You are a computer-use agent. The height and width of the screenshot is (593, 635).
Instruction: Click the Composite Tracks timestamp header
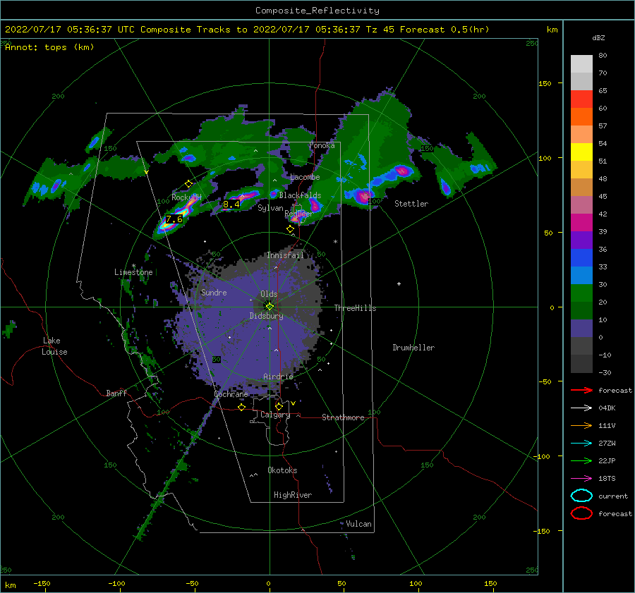(x=247, y=30)
